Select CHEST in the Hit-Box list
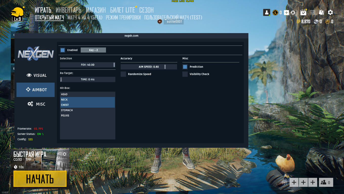 coord(88,105)
